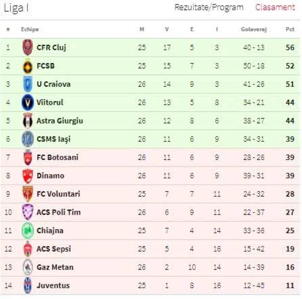This screenshot has width=302, height=299.
Task: Click the Gaz Metan club crest
Action: (27, 267)
